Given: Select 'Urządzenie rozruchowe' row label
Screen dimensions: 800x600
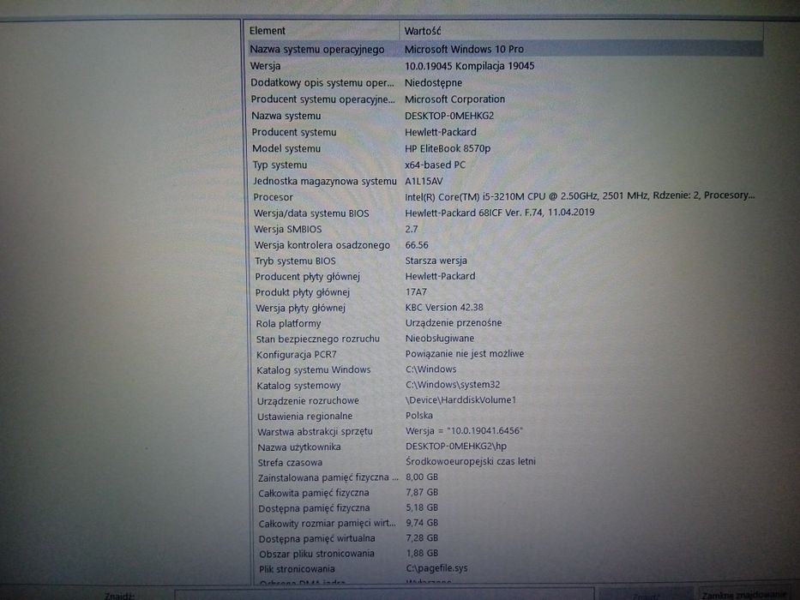Looking at the screenshot, I should [x=308, y=400].
